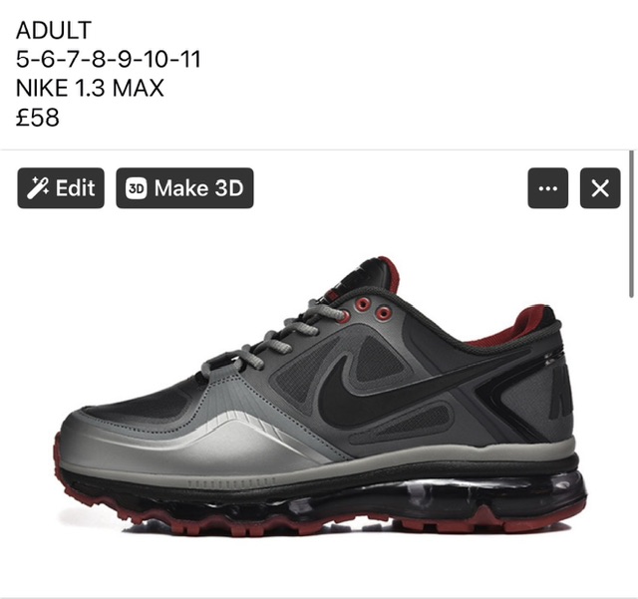Click the red eyelets on the shoe
This screenshot has height=599, width=638.
click(373, 309)
